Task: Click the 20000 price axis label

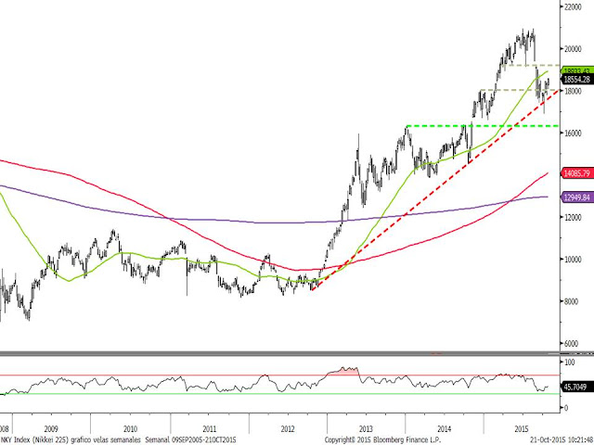Action: point(573,49)
